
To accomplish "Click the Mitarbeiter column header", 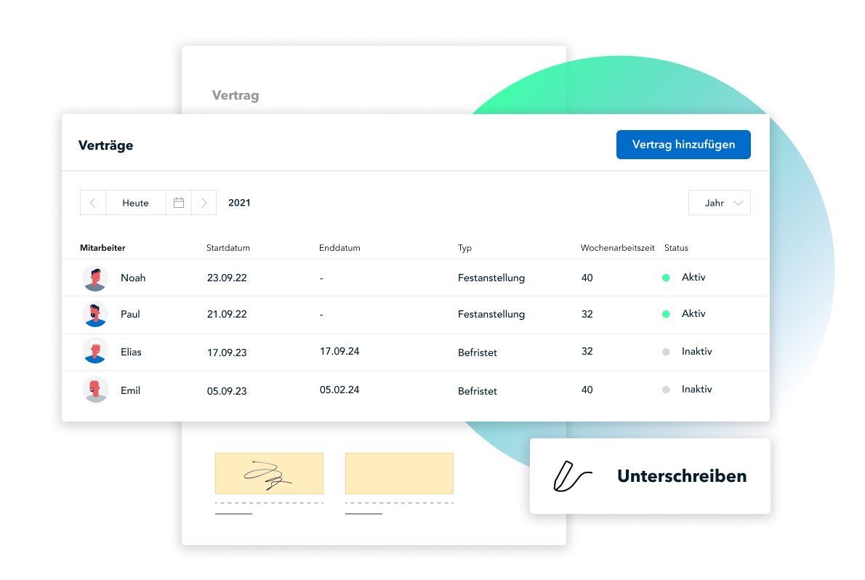I will tap(102, 248).
